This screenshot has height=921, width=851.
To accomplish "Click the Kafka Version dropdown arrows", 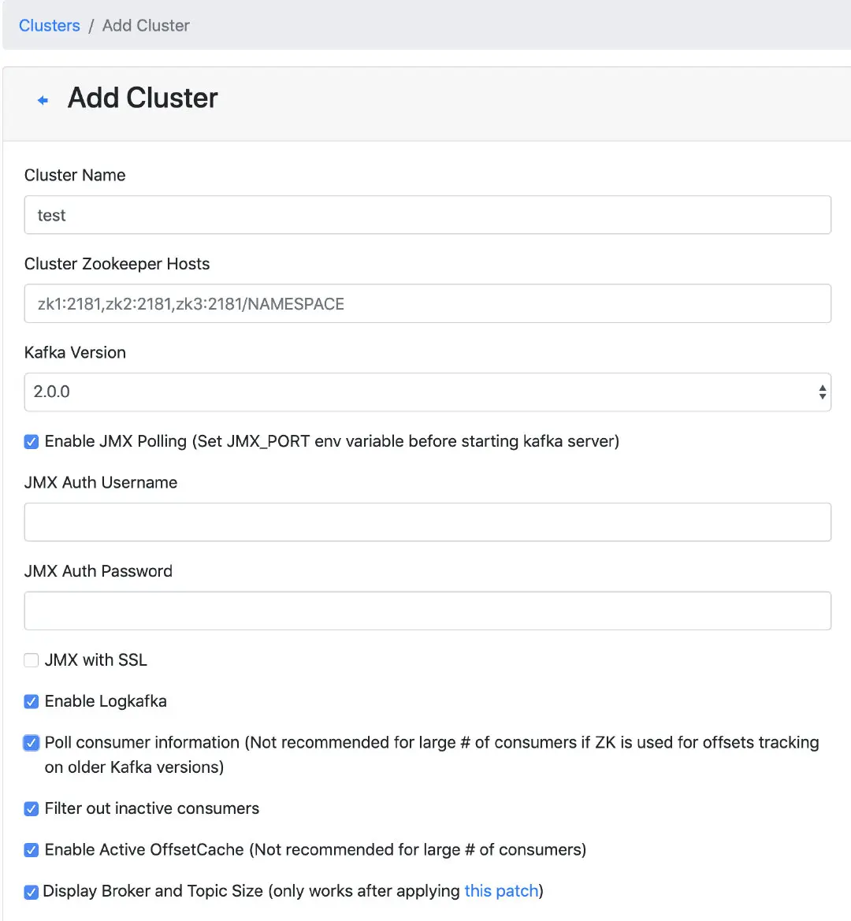I will (x=823, y=392).
